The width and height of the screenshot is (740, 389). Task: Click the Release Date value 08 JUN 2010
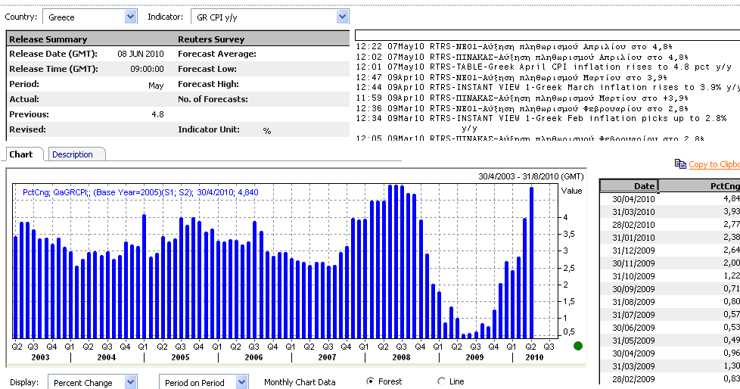click(x=141, y=54)
